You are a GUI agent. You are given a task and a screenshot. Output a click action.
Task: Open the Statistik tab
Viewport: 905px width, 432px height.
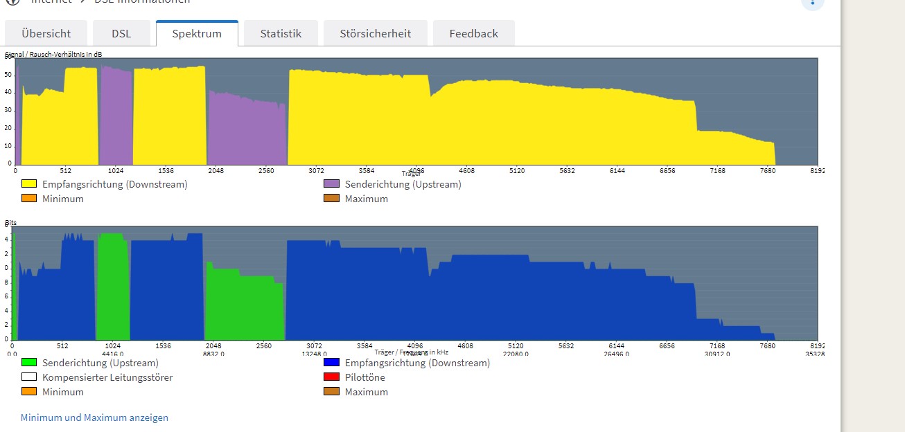[x=281, y=33]
